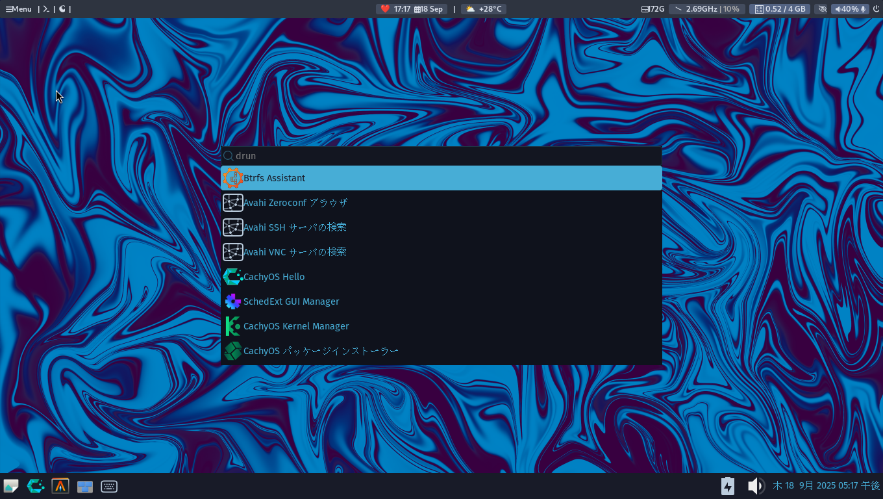883x499 pixels.
Task: Click the magnifier icon in the launcher search
Action: [x=228, y=156]
